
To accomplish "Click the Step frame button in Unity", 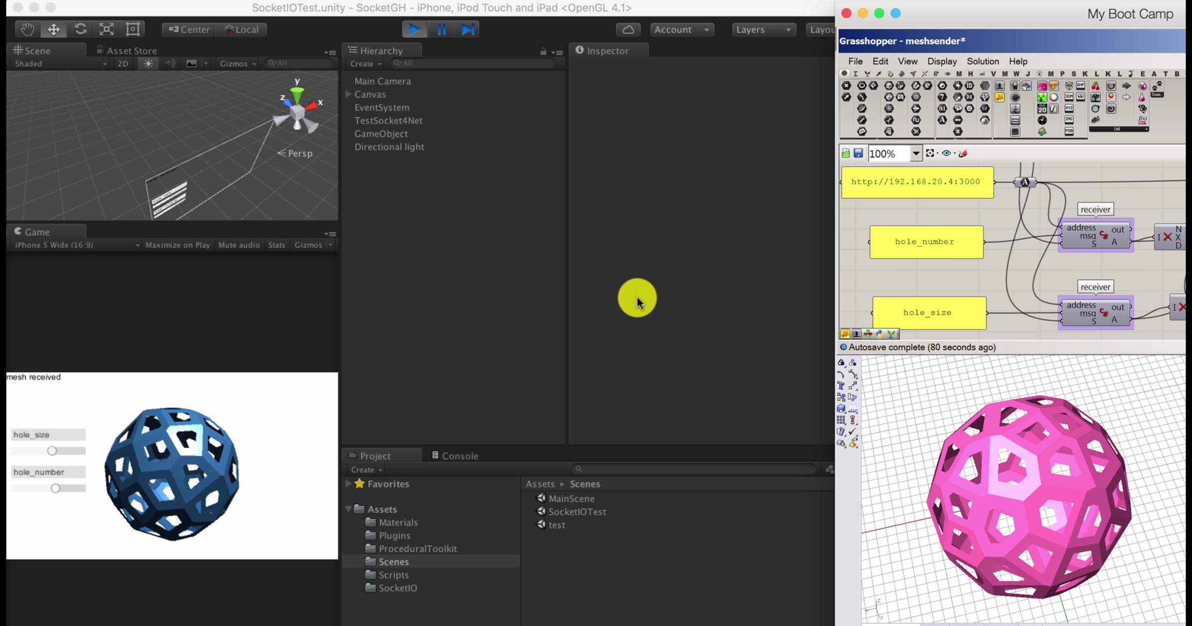I will tap(467, 30).
